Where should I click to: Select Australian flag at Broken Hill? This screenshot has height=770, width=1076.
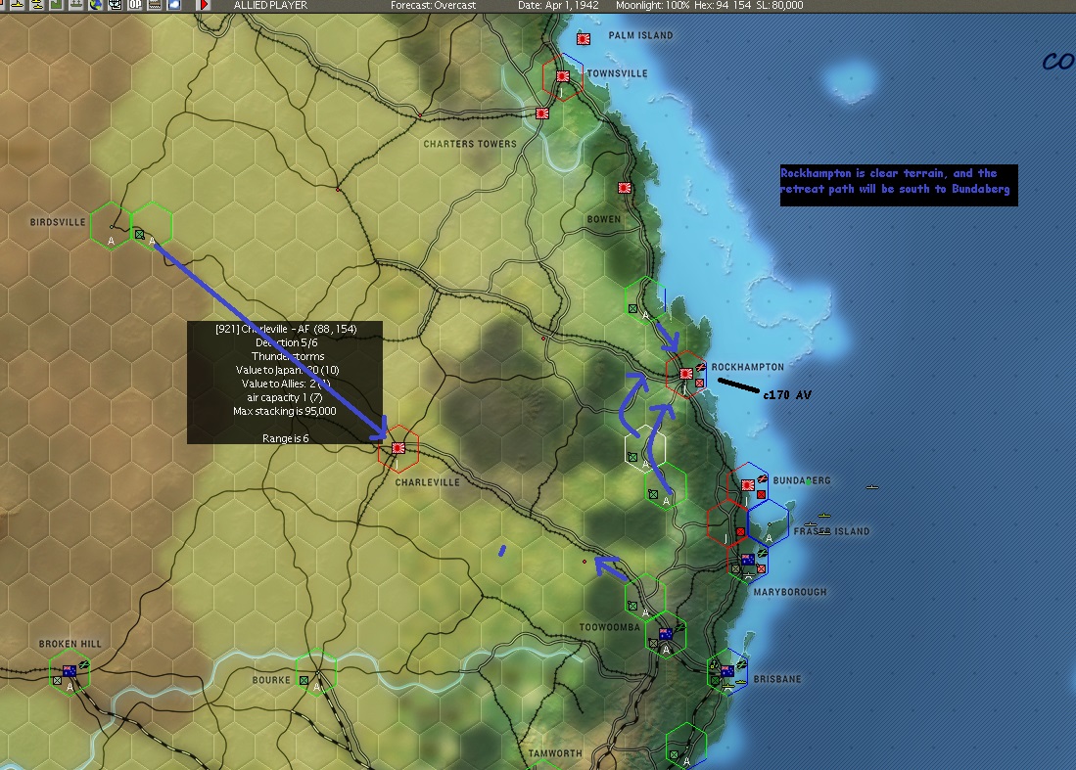70,670
